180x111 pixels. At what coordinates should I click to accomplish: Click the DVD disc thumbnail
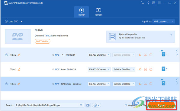[x=18, y=36]
